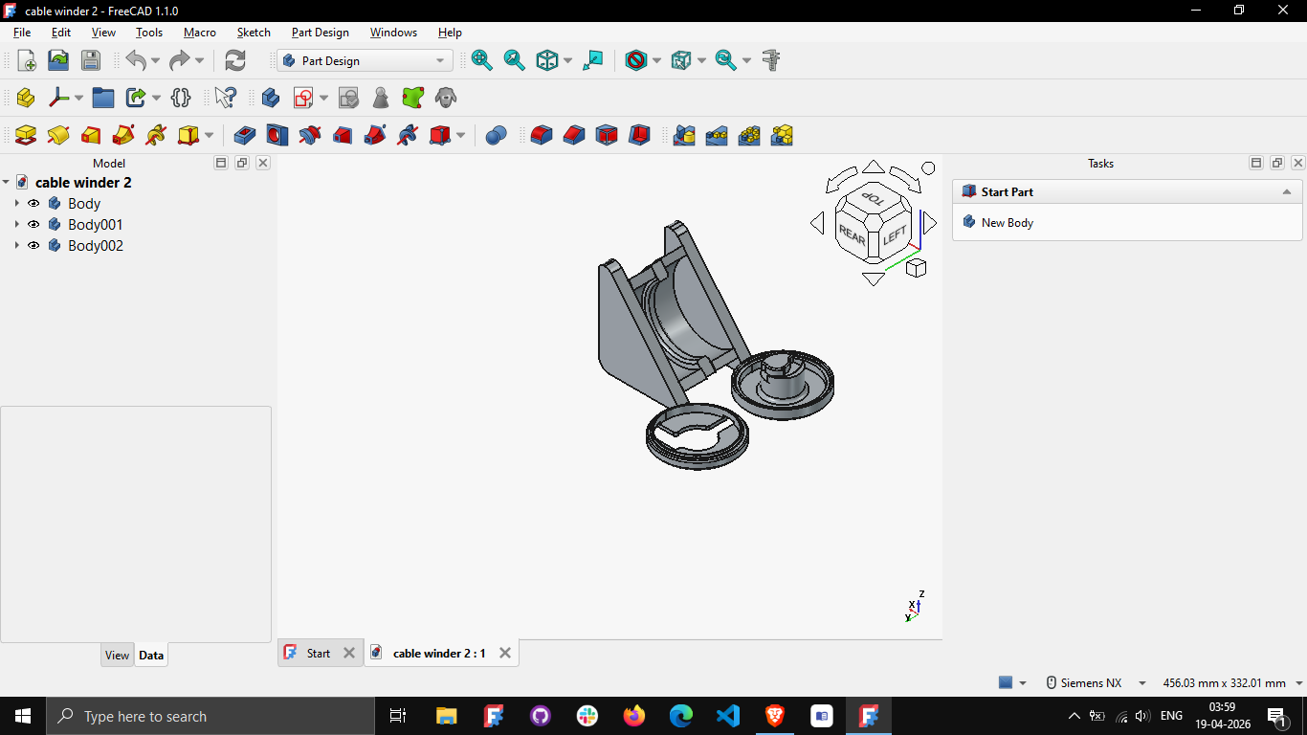This screenshot has height=735, width=1307.
Task: Apply the Thickness tool
Action: coord(639,135)
